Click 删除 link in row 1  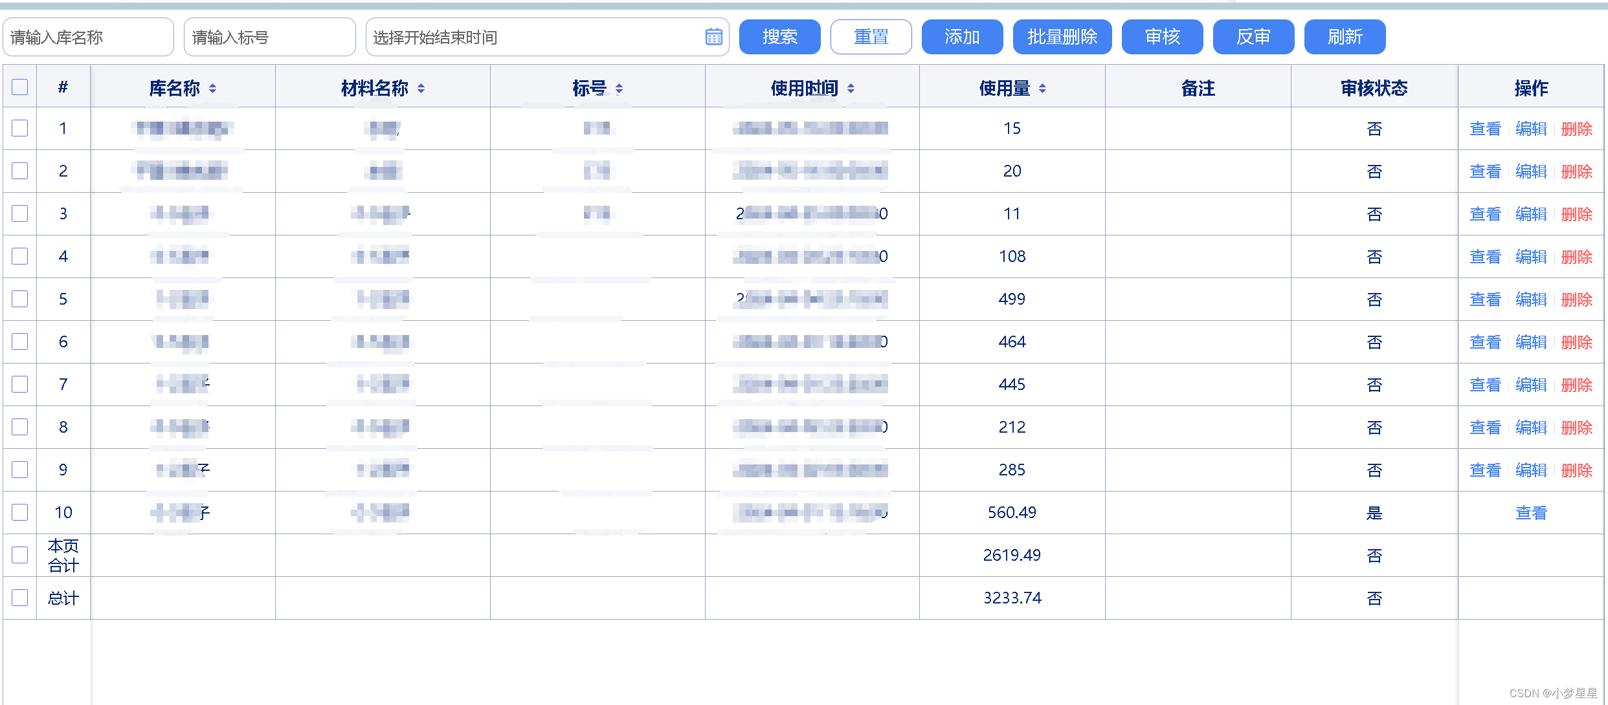pyautogui.click(x=1577, y=129)
